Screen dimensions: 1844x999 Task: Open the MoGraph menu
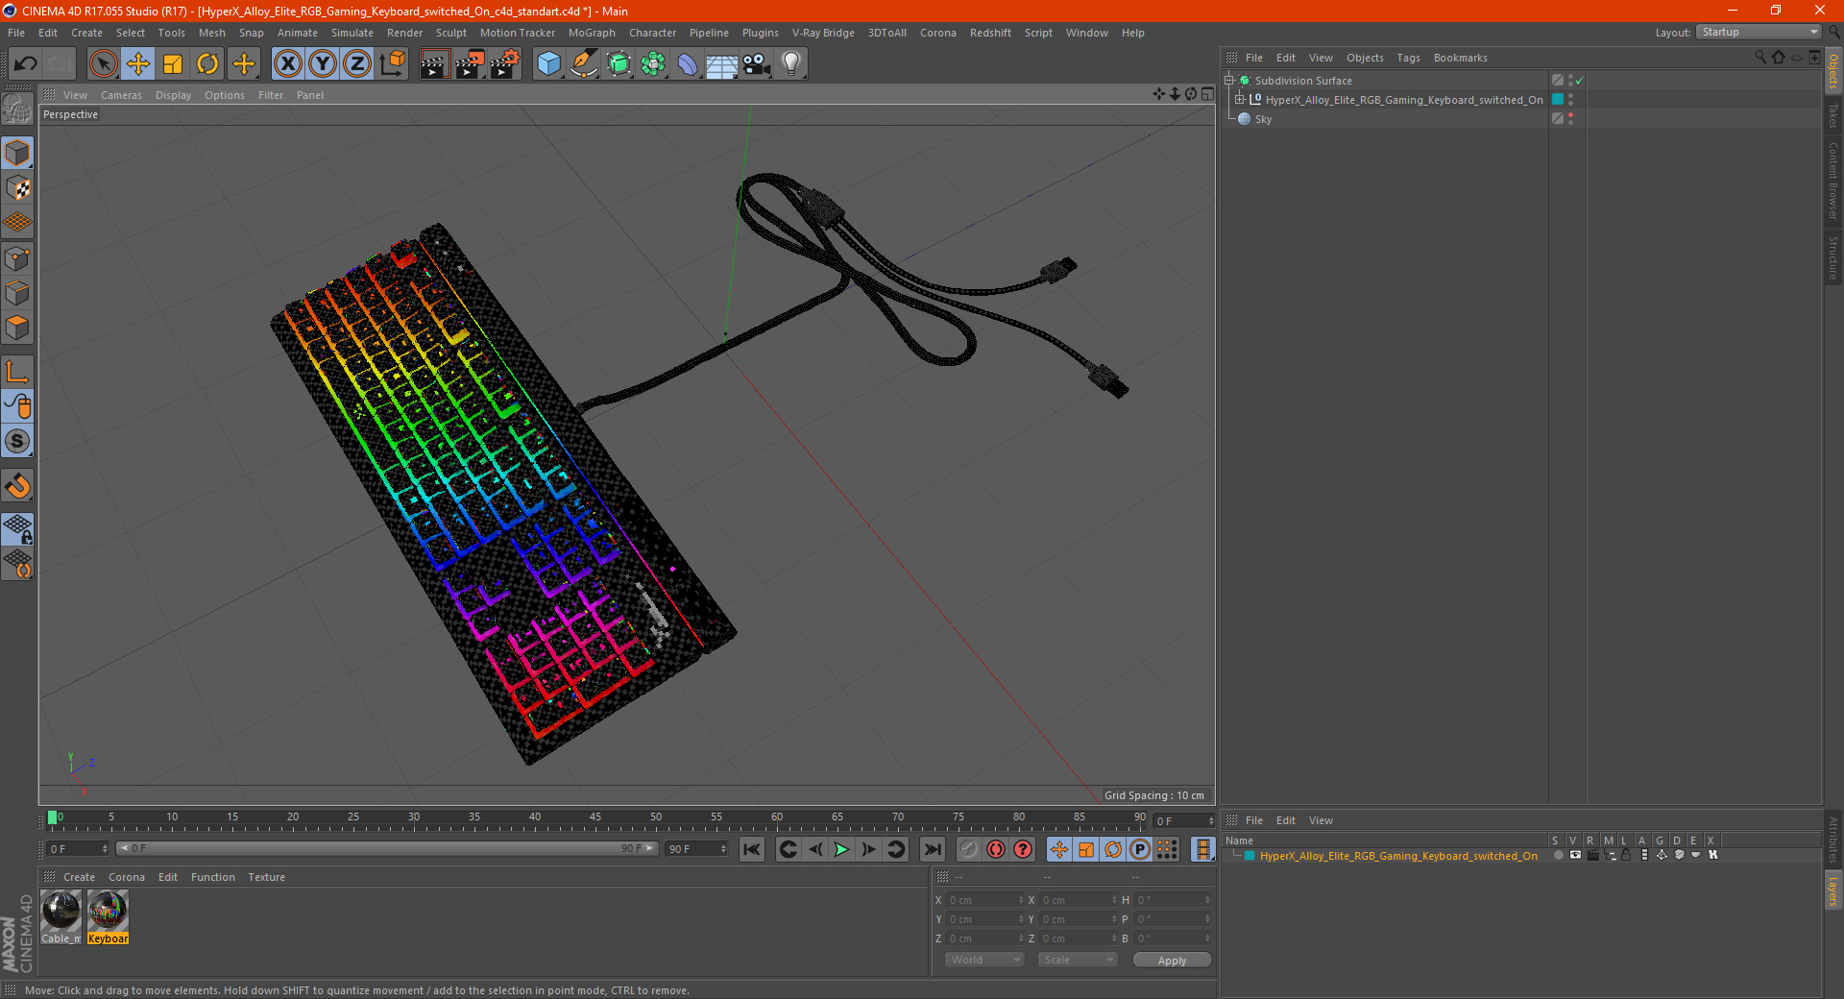coord(592,33)
